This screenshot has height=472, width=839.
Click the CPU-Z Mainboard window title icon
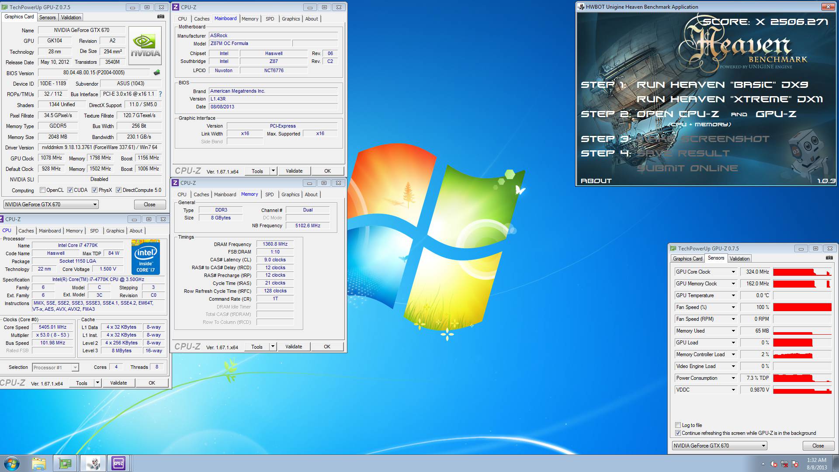[176, 7]
